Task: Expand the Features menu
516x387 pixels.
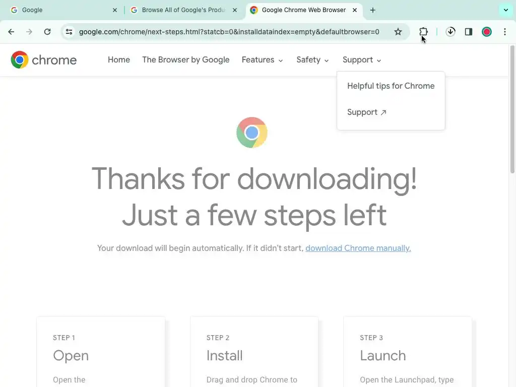Action: 262,59
